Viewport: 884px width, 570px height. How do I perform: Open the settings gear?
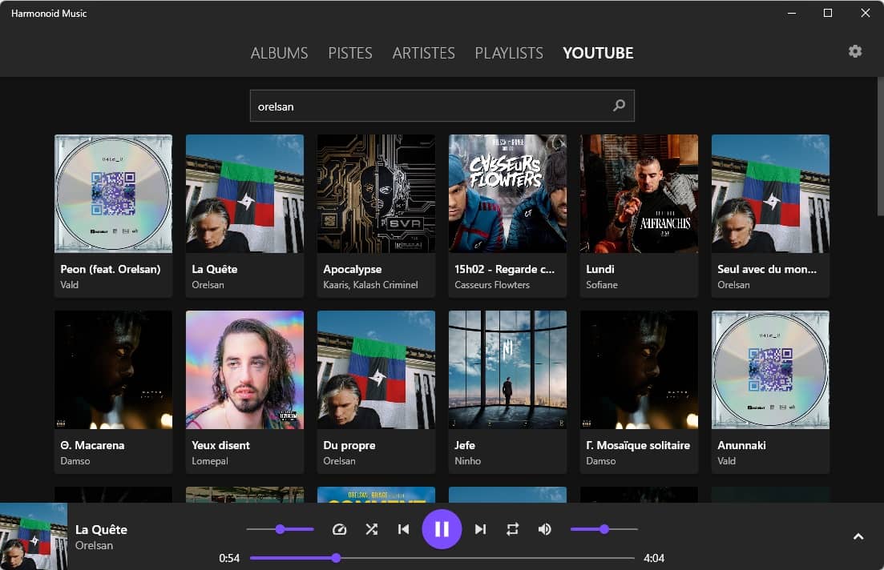[x=854, y=51]
